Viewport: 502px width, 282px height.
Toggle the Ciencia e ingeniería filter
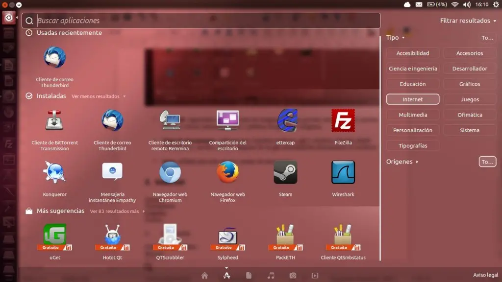pyautogui.click(x=413, y=69)
